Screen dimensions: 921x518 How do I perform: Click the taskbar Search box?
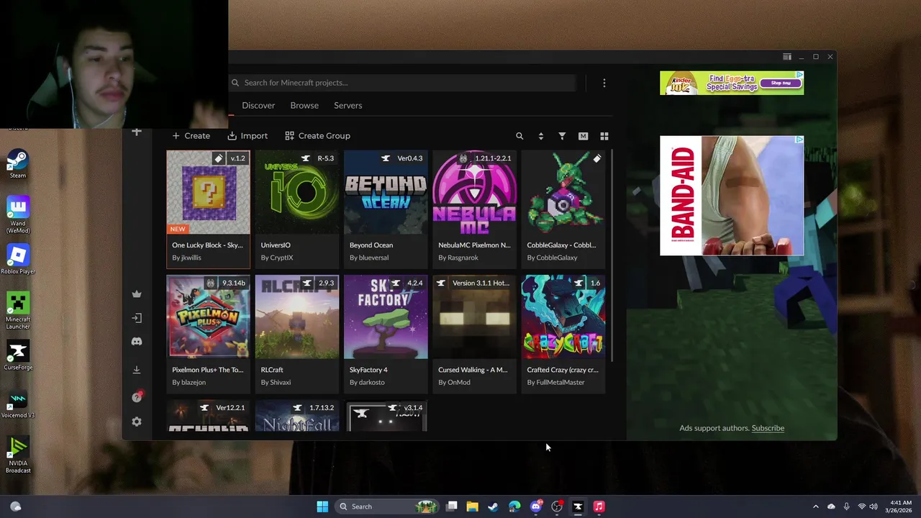[389, 506]
